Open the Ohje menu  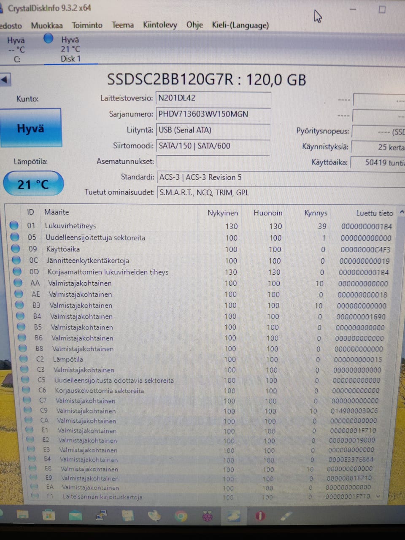tap(194, 25)
